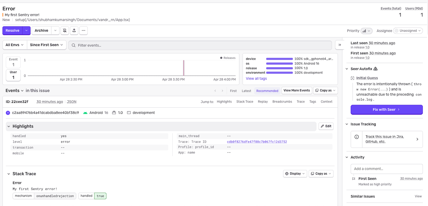Image resolution: width=428 pixels, height=206 pixels.
Task: Open the more actions ellipsis menu
Action: click(x=84, y=31)
